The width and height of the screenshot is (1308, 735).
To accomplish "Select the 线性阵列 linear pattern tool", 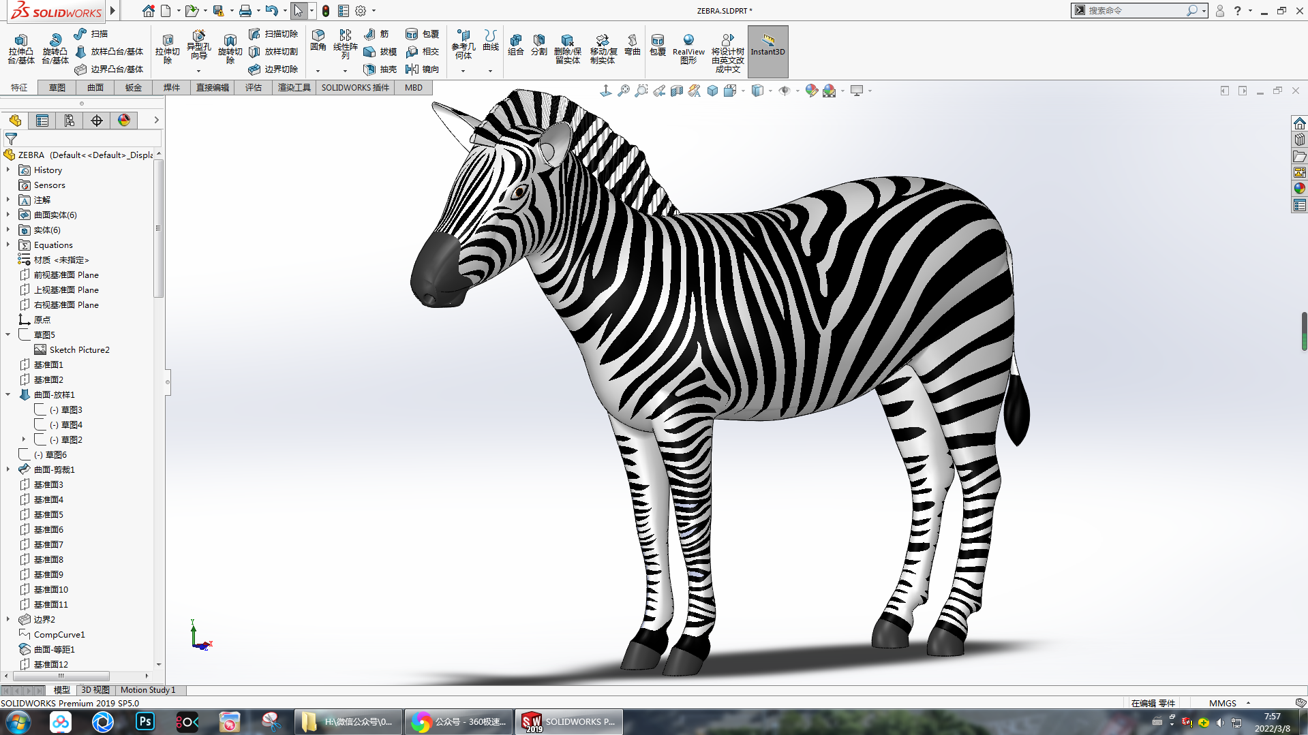I will [346, 44].
